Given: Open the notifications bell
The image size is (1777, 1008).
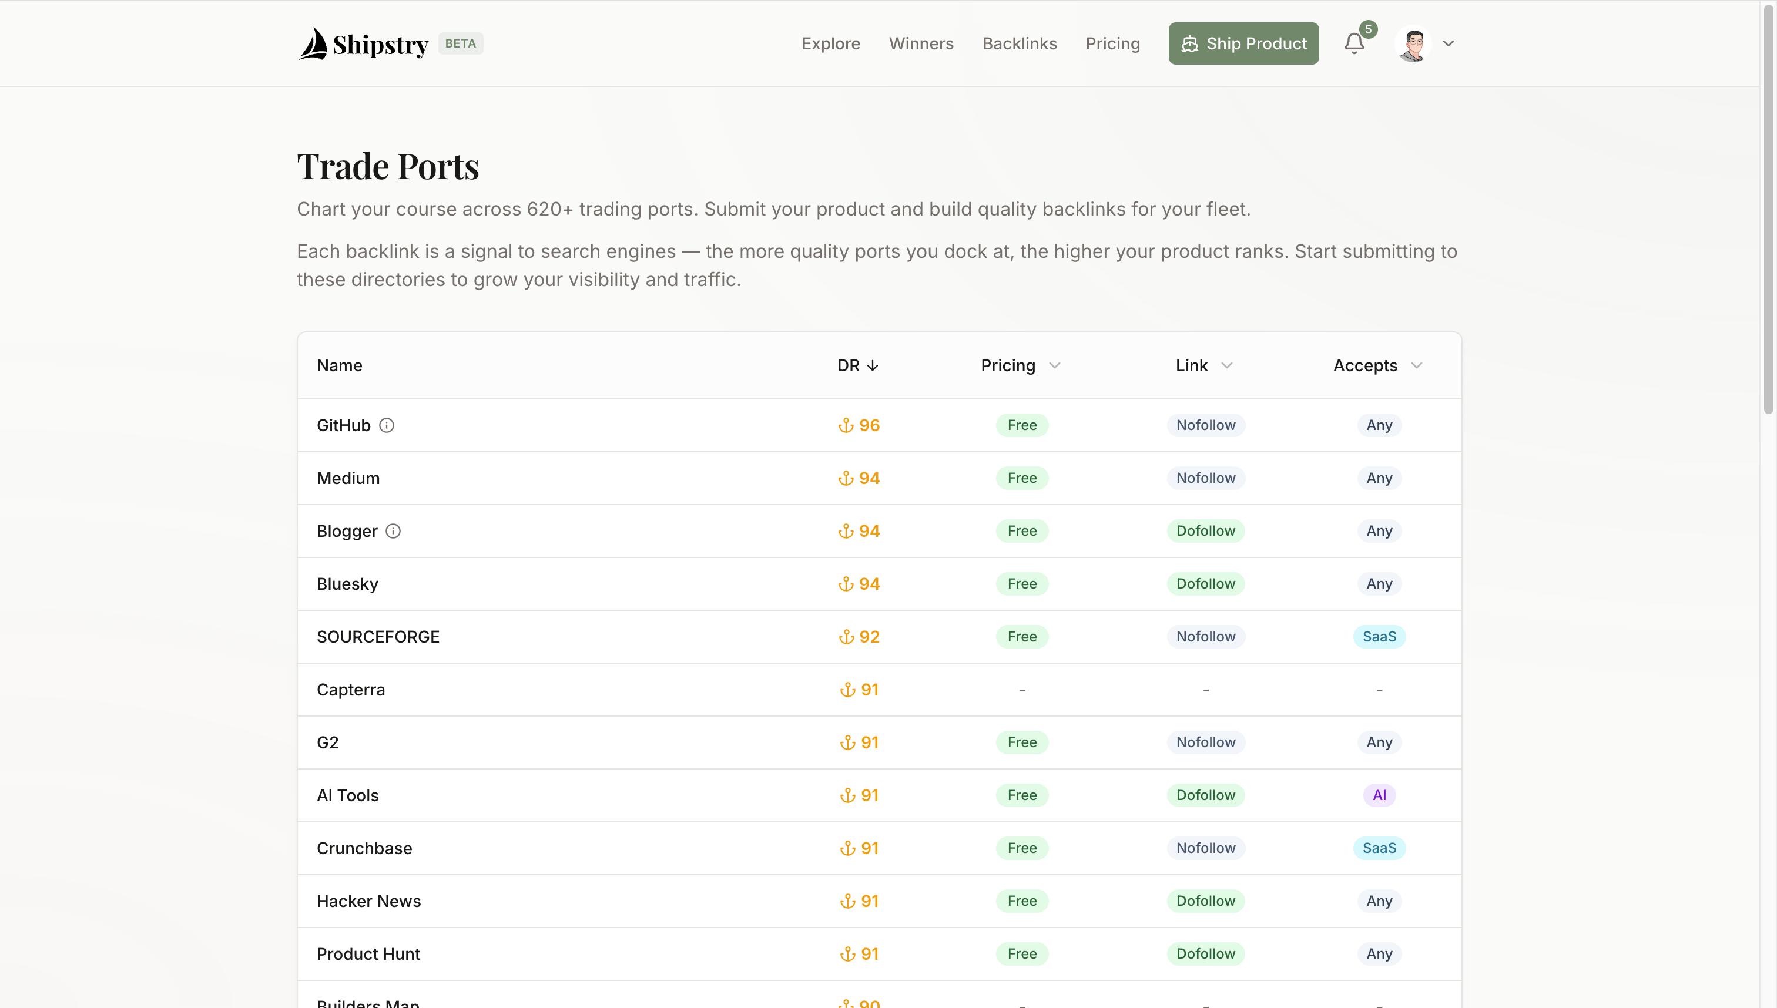Looking at the screenshot, I should click(x=1354, y=43).
